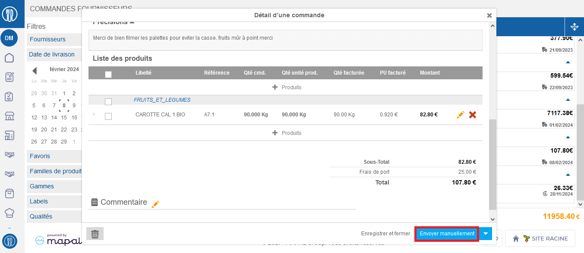Open the shopping bag sidebar icon
This screenshot has height=253, width=584.
[9, 194]
